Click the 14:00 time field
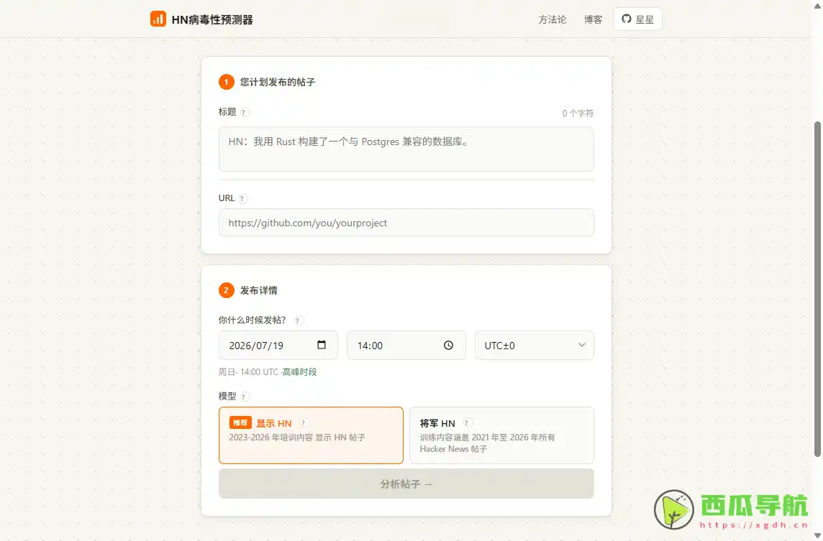The image size is (823, 541). pyautogui.click(x=406, y=345)
